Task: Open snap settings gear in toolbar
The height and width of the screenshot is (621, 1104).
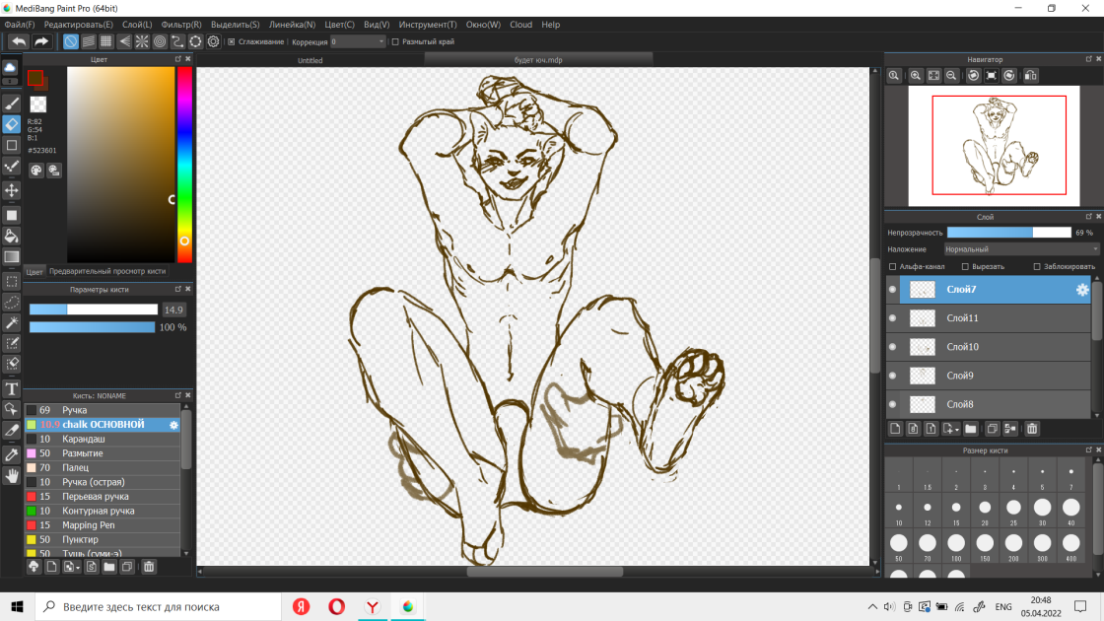Action: [x=213, y=41]
